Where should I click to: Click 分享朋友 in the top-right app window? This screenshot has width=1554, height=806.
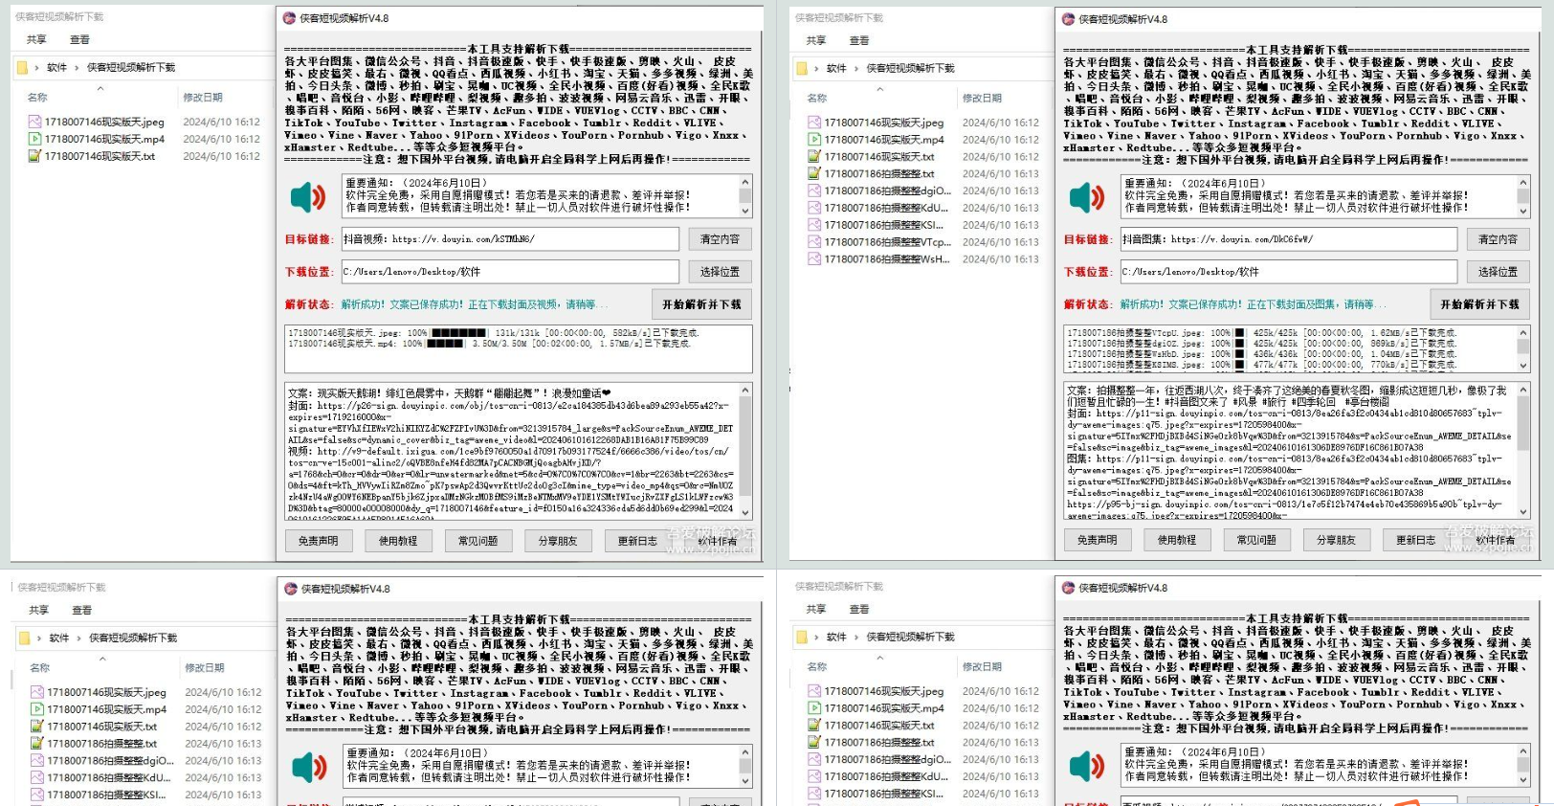[x=1336, y=540]
